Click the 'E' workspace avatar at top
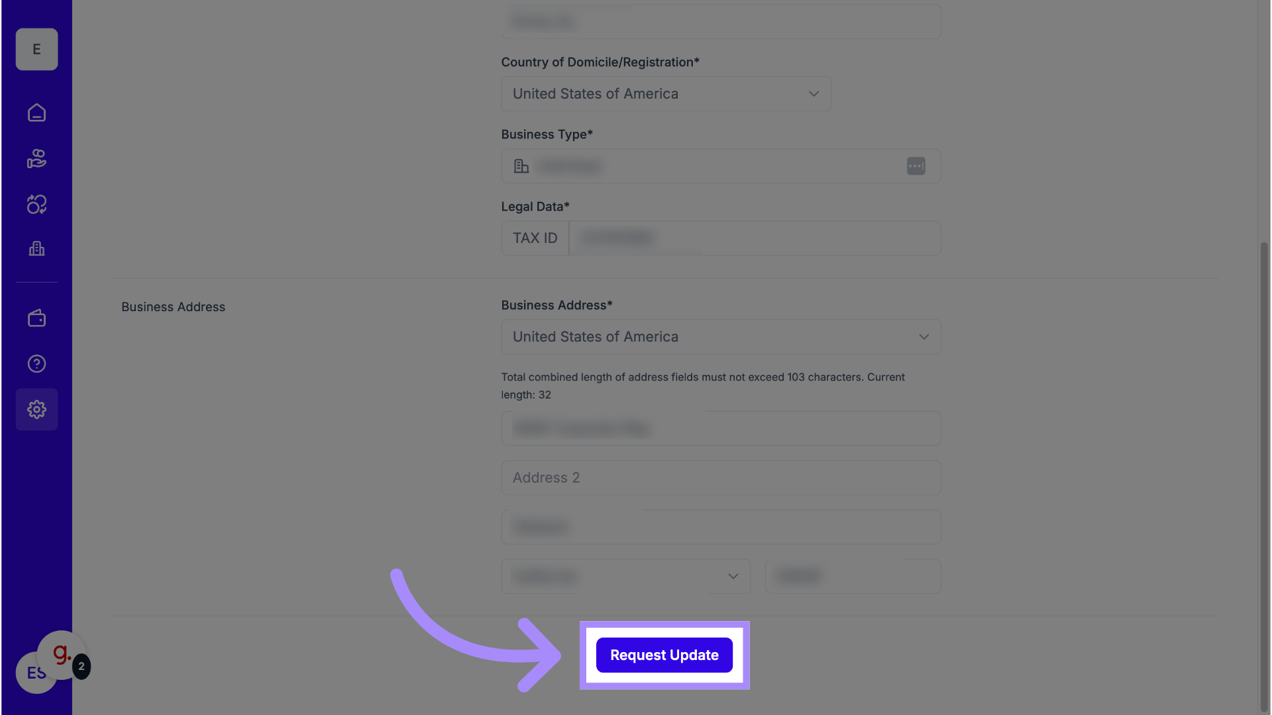This screenshot has height=715, width=1272. click(36, 50)
